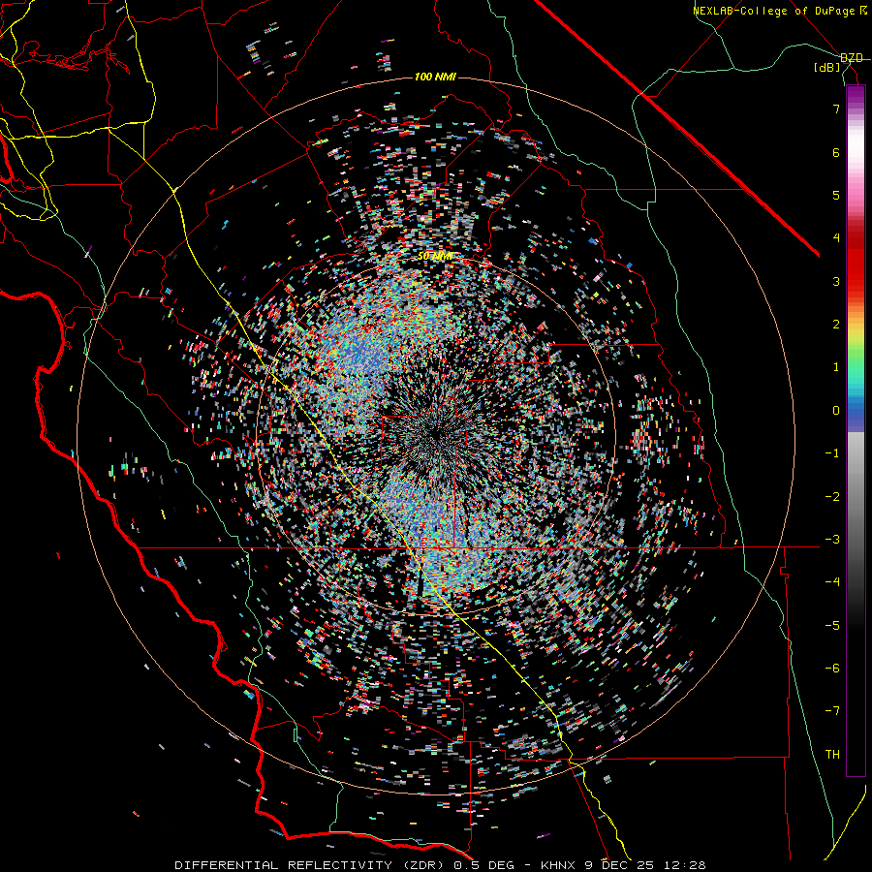Click the scale value -6
The width and height of the screenshot is (872, 872).
coord(832,669)
